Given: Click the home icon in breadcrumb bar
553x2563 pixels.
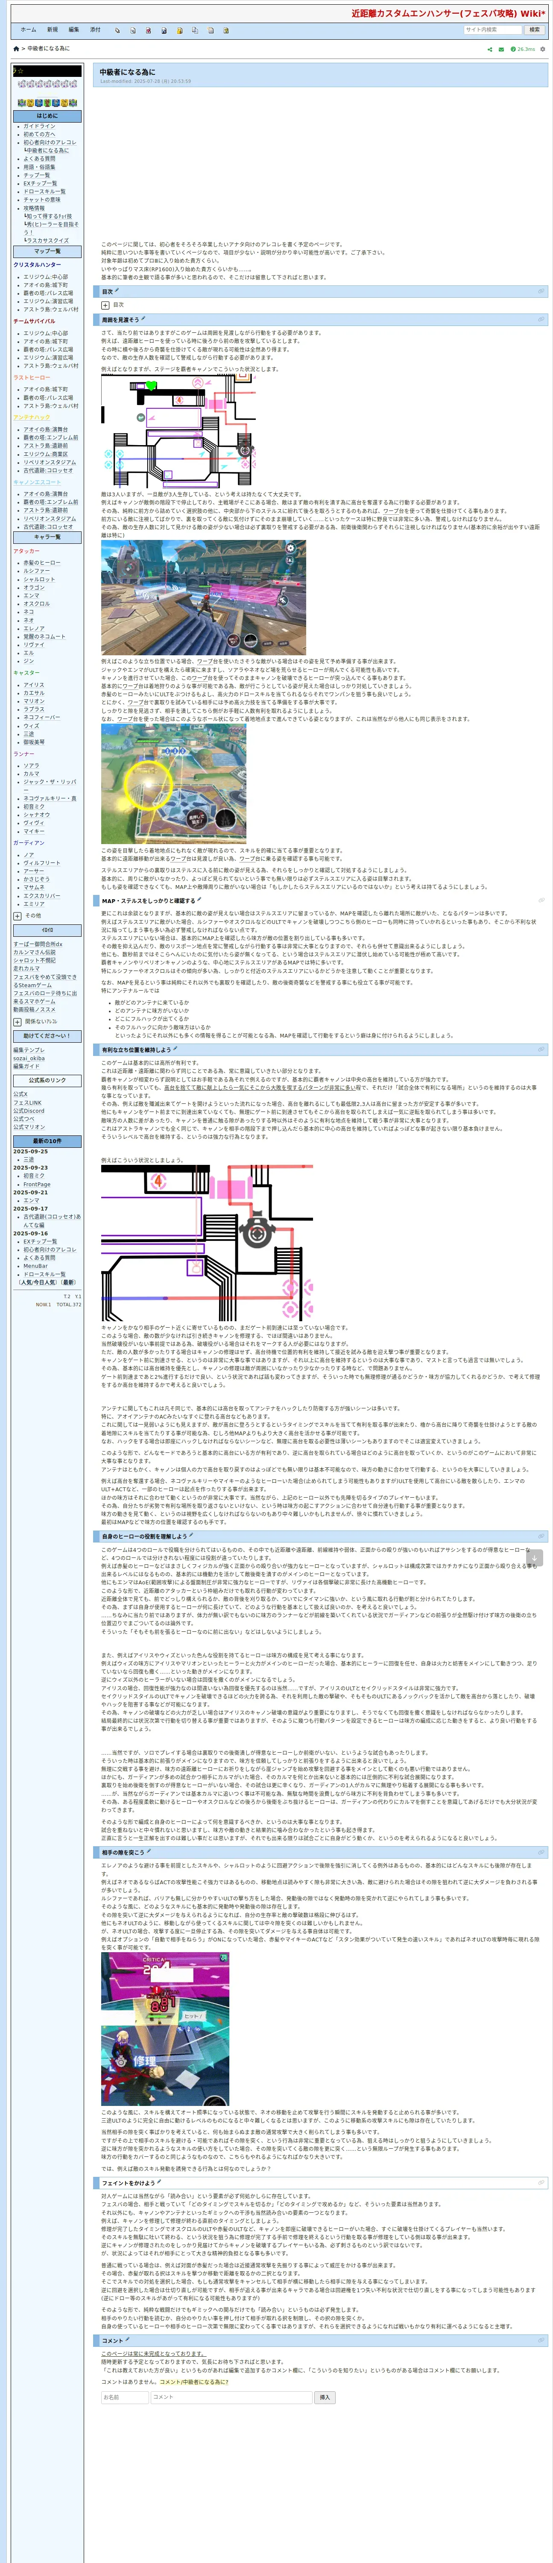Looking at the screenshot, I should coord(16,49).
